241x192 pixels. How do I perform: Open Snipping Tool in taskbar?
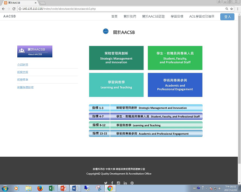tap(98, 188)
